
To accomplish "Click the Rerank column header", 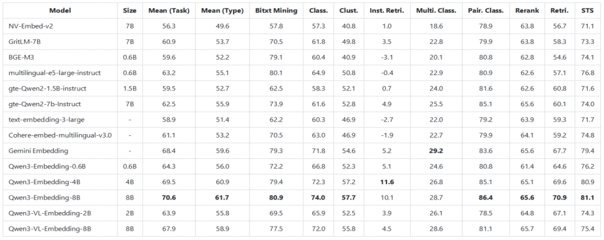I will (532, 11).
